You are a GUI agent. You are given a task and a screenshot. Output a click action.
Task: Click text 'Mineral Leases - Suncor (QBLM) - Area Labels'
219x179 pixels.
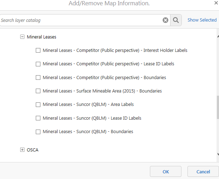(88, 105)
